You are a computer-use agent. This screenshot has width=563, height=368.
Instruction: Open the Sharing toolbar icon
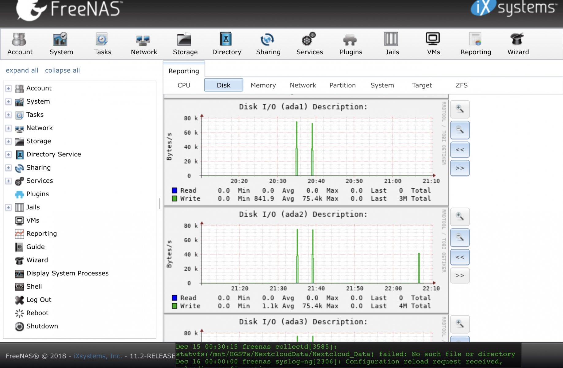pyautogui.click(x=268, y=44)
